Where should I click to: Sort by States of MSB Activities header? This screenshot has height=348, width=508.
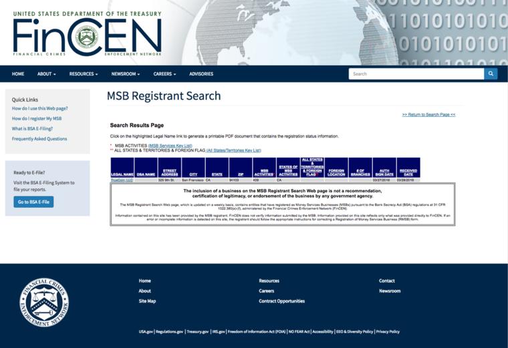click(x=288, y=170)
